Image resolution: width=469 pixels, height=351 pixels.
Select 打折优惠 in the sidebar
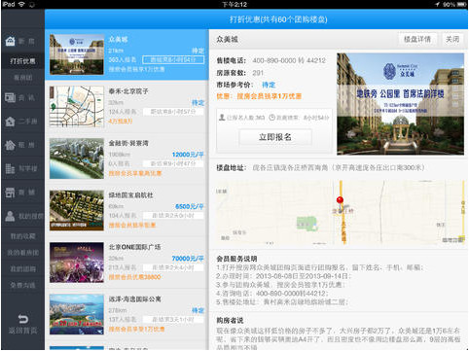coord(22,61)
